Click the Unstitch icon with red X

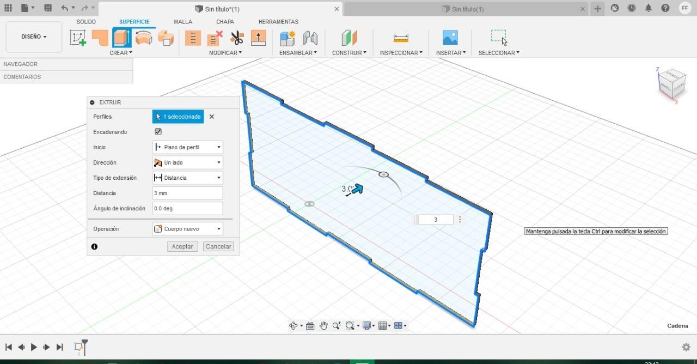[215, 38]
